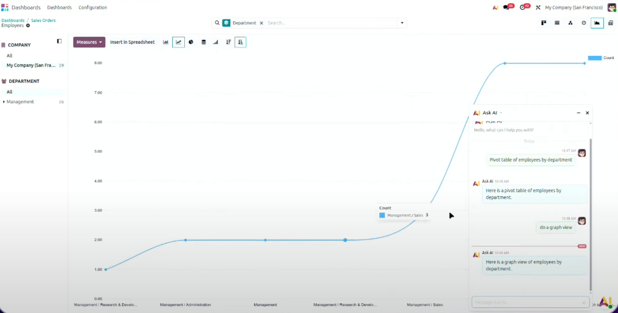Switch to the Pivot view
Viewport: 618px width, 313px height.
click(610, 23)
